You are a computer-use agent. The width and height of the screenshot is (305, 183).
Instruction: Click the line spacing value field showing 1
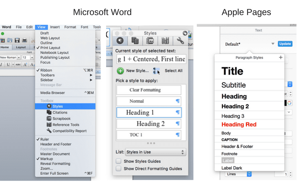coord(281,174)
